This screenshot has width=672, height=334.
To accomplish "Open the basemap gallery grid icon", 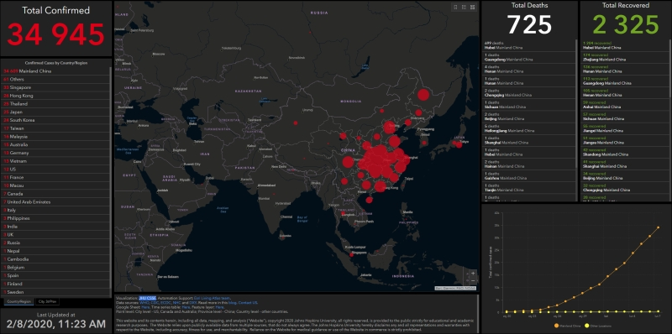I will tap(472, 7).
